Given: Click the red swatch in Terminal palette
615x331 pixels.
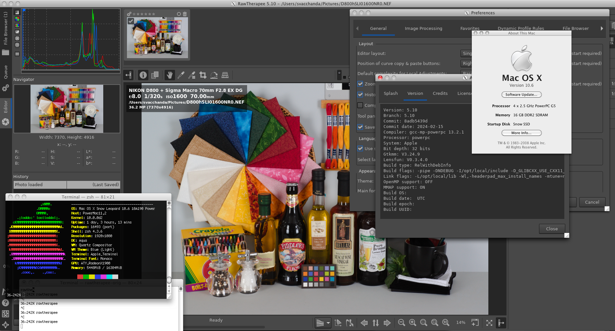Looking at the screenshot, I should click(x=80, y=277).
